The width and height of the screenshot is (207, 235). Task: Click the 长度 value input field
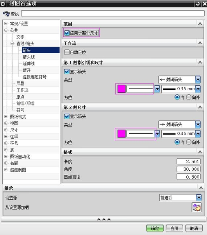[189, 161]
